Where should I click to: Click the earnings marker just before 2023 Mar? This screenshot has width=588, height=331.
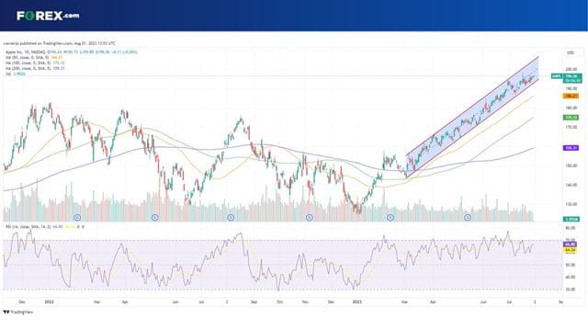390,218
